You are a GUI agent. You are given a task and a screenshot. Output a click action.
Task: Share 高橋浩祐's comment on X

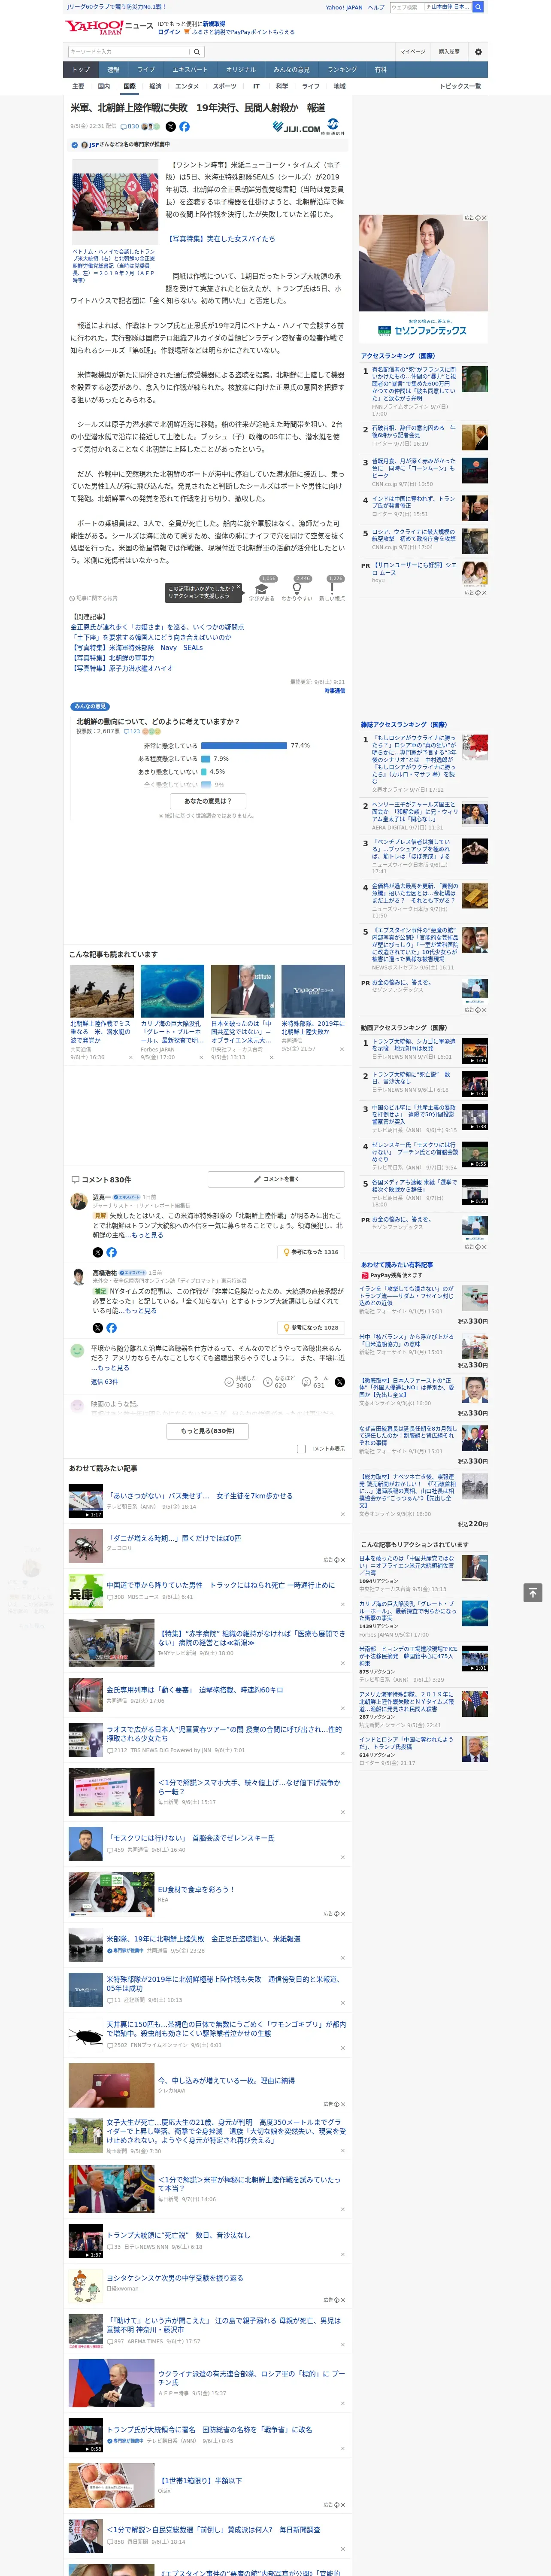coord(97,1328)
